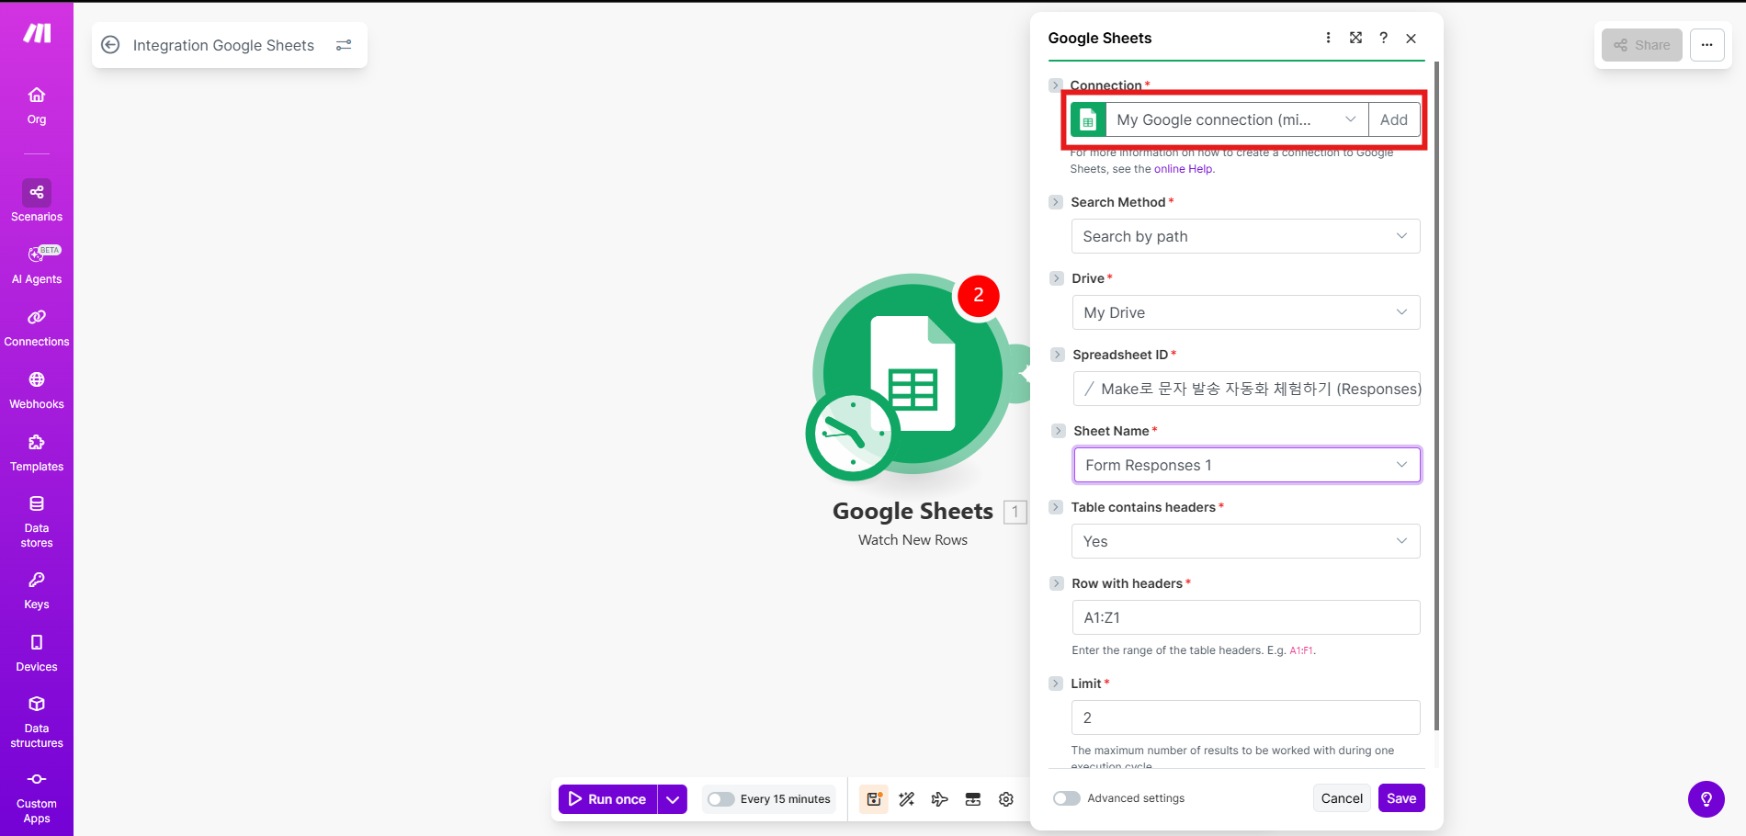Click the Make logo in top-left corner
Image resolution: width=1746 pixels, height=836 pixels.
[36, 33]
